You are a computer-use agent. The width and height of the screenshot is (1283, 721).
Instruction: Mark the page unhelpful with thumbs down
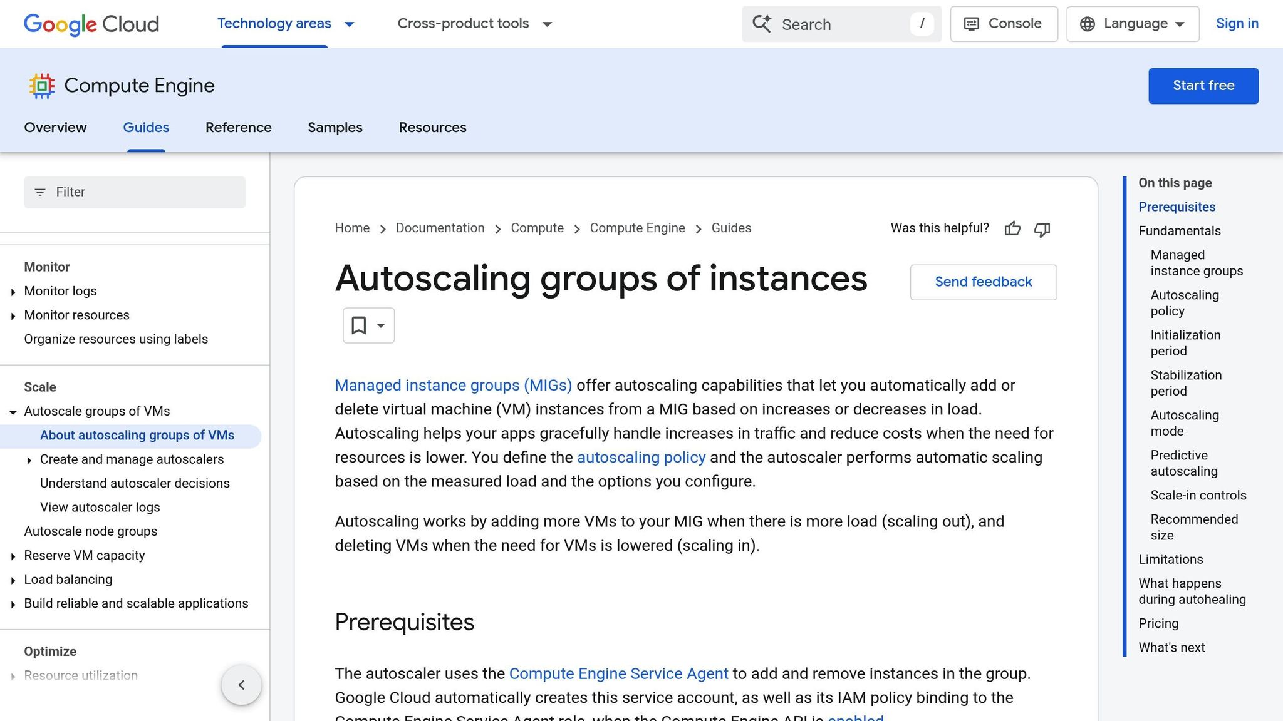point(1042,230)
